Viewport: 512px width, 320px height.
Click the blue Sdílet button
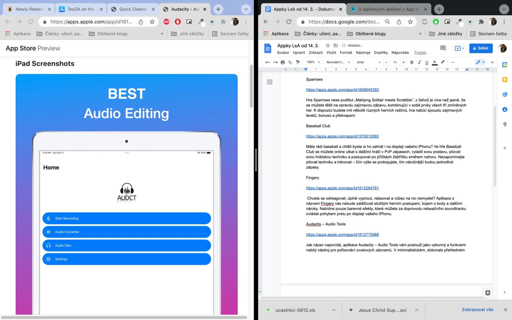tap(481, 48)
